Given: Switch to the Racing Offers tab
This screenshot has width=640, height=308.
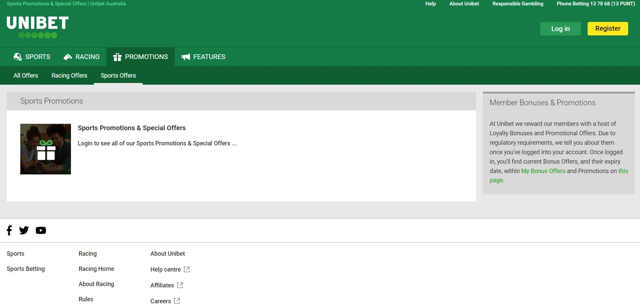Looking at the screenshot, I should 69,76.
